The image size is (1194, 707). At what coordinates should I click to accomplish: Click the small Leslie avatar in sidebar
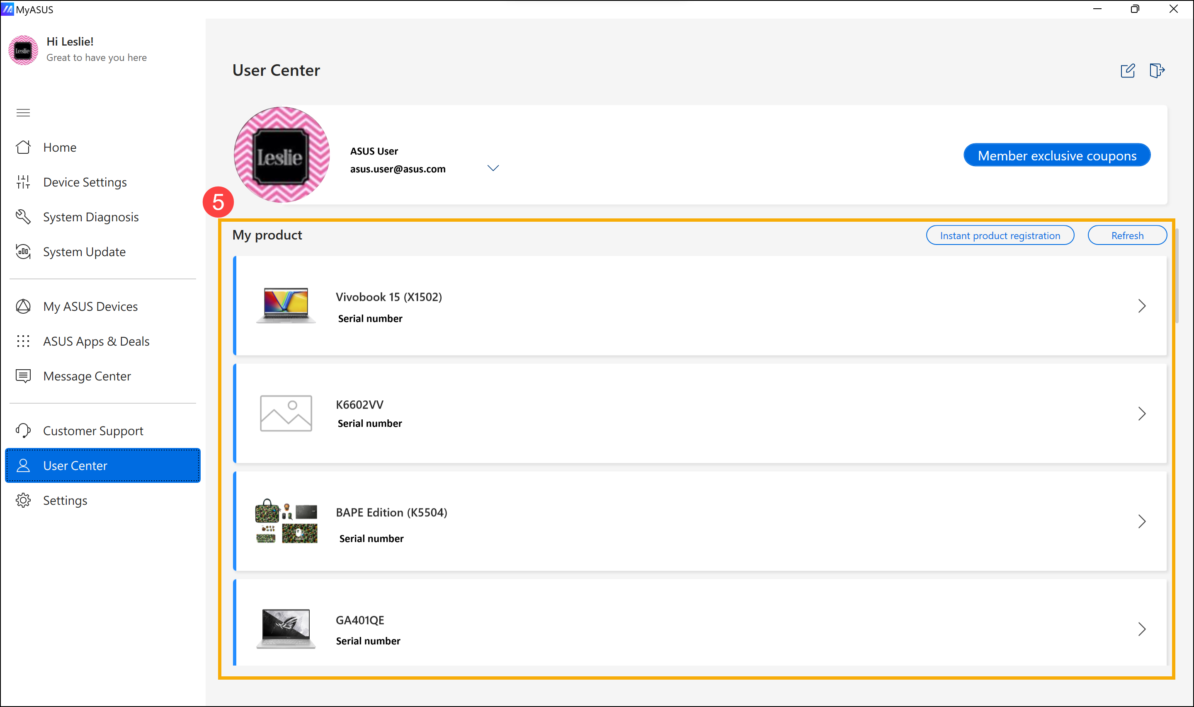click(23, 50)
